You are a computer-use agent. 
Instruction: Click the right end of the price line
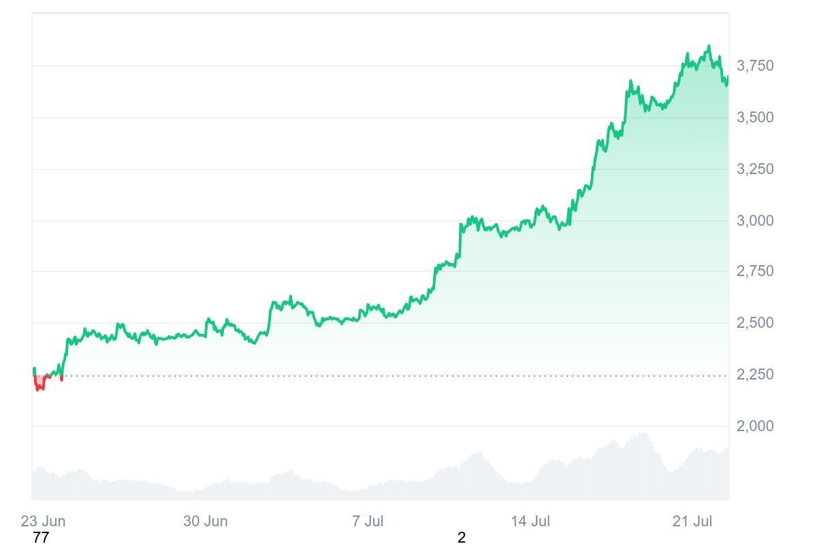pos(727,80)
